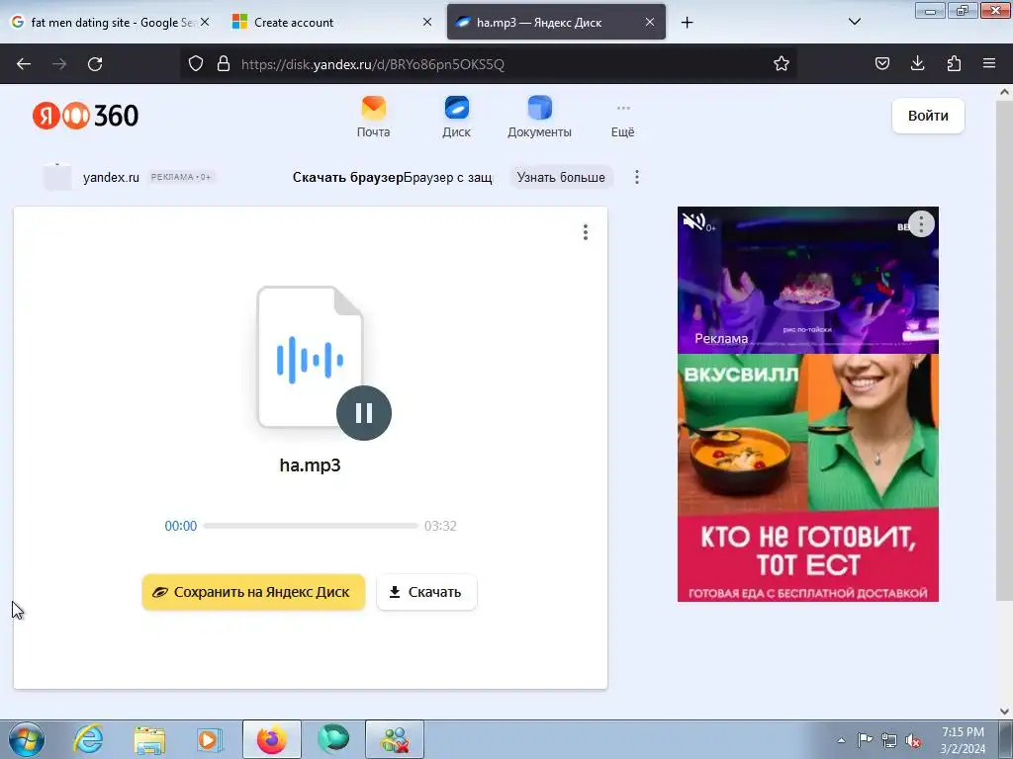Close the Google Search tab
Viewport: 1013px width, 759px height.
[205, 22]
